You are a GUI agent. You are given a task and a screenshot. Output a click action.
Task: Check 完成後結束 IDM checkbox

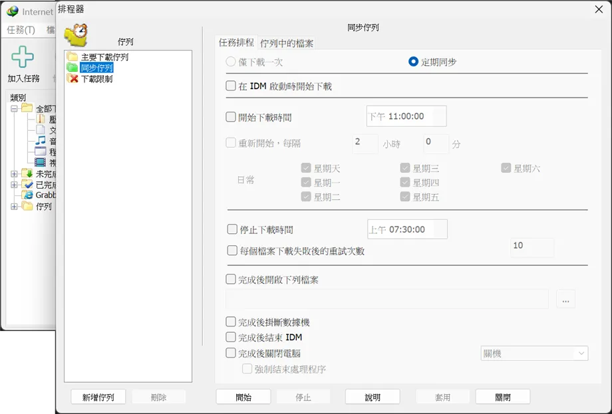coord(231,337)
